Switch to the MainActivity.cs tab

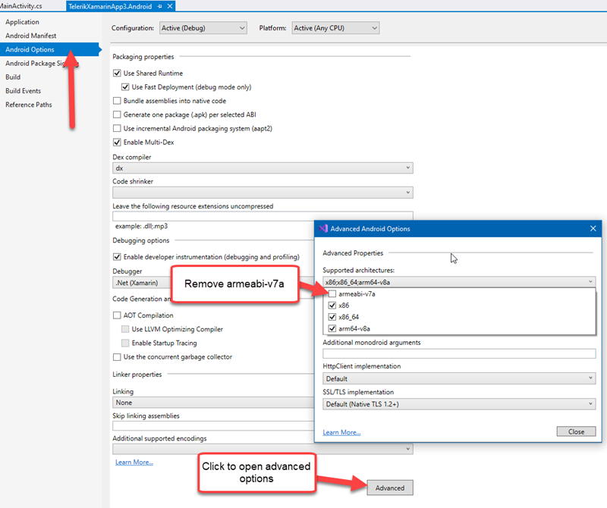tap(21, 6)
